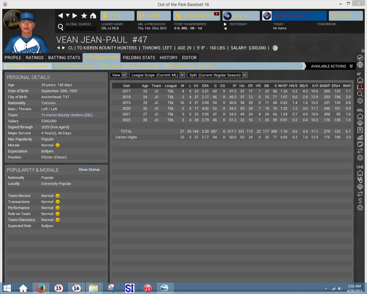This screenshot has width=367, height=294.
Task: Click the ABL baseball icon in the sidebar
Action: tap(360, 144)
